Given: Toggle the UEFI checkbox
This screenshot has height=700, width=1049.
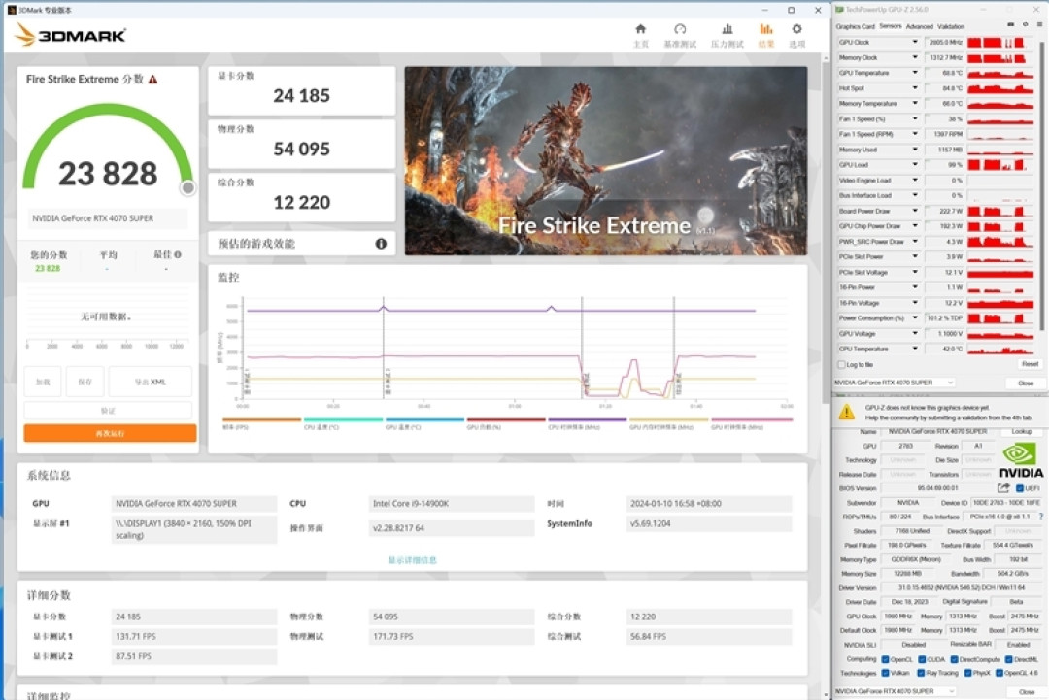Looking at the screenshot, I should (1020, 488).
